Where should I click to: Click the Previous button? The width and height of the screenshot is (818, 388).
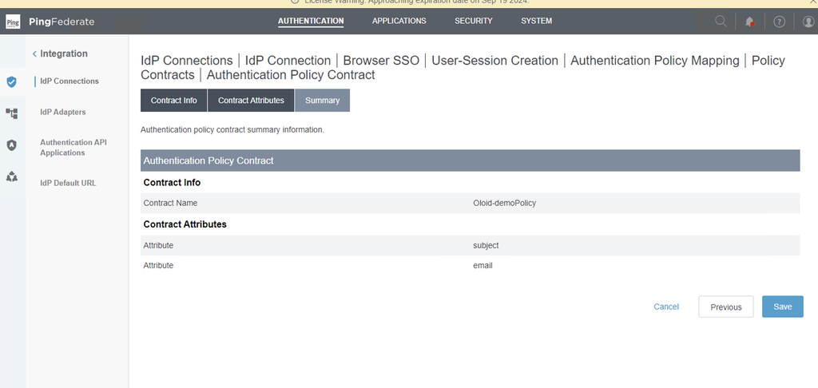(725, 307)
